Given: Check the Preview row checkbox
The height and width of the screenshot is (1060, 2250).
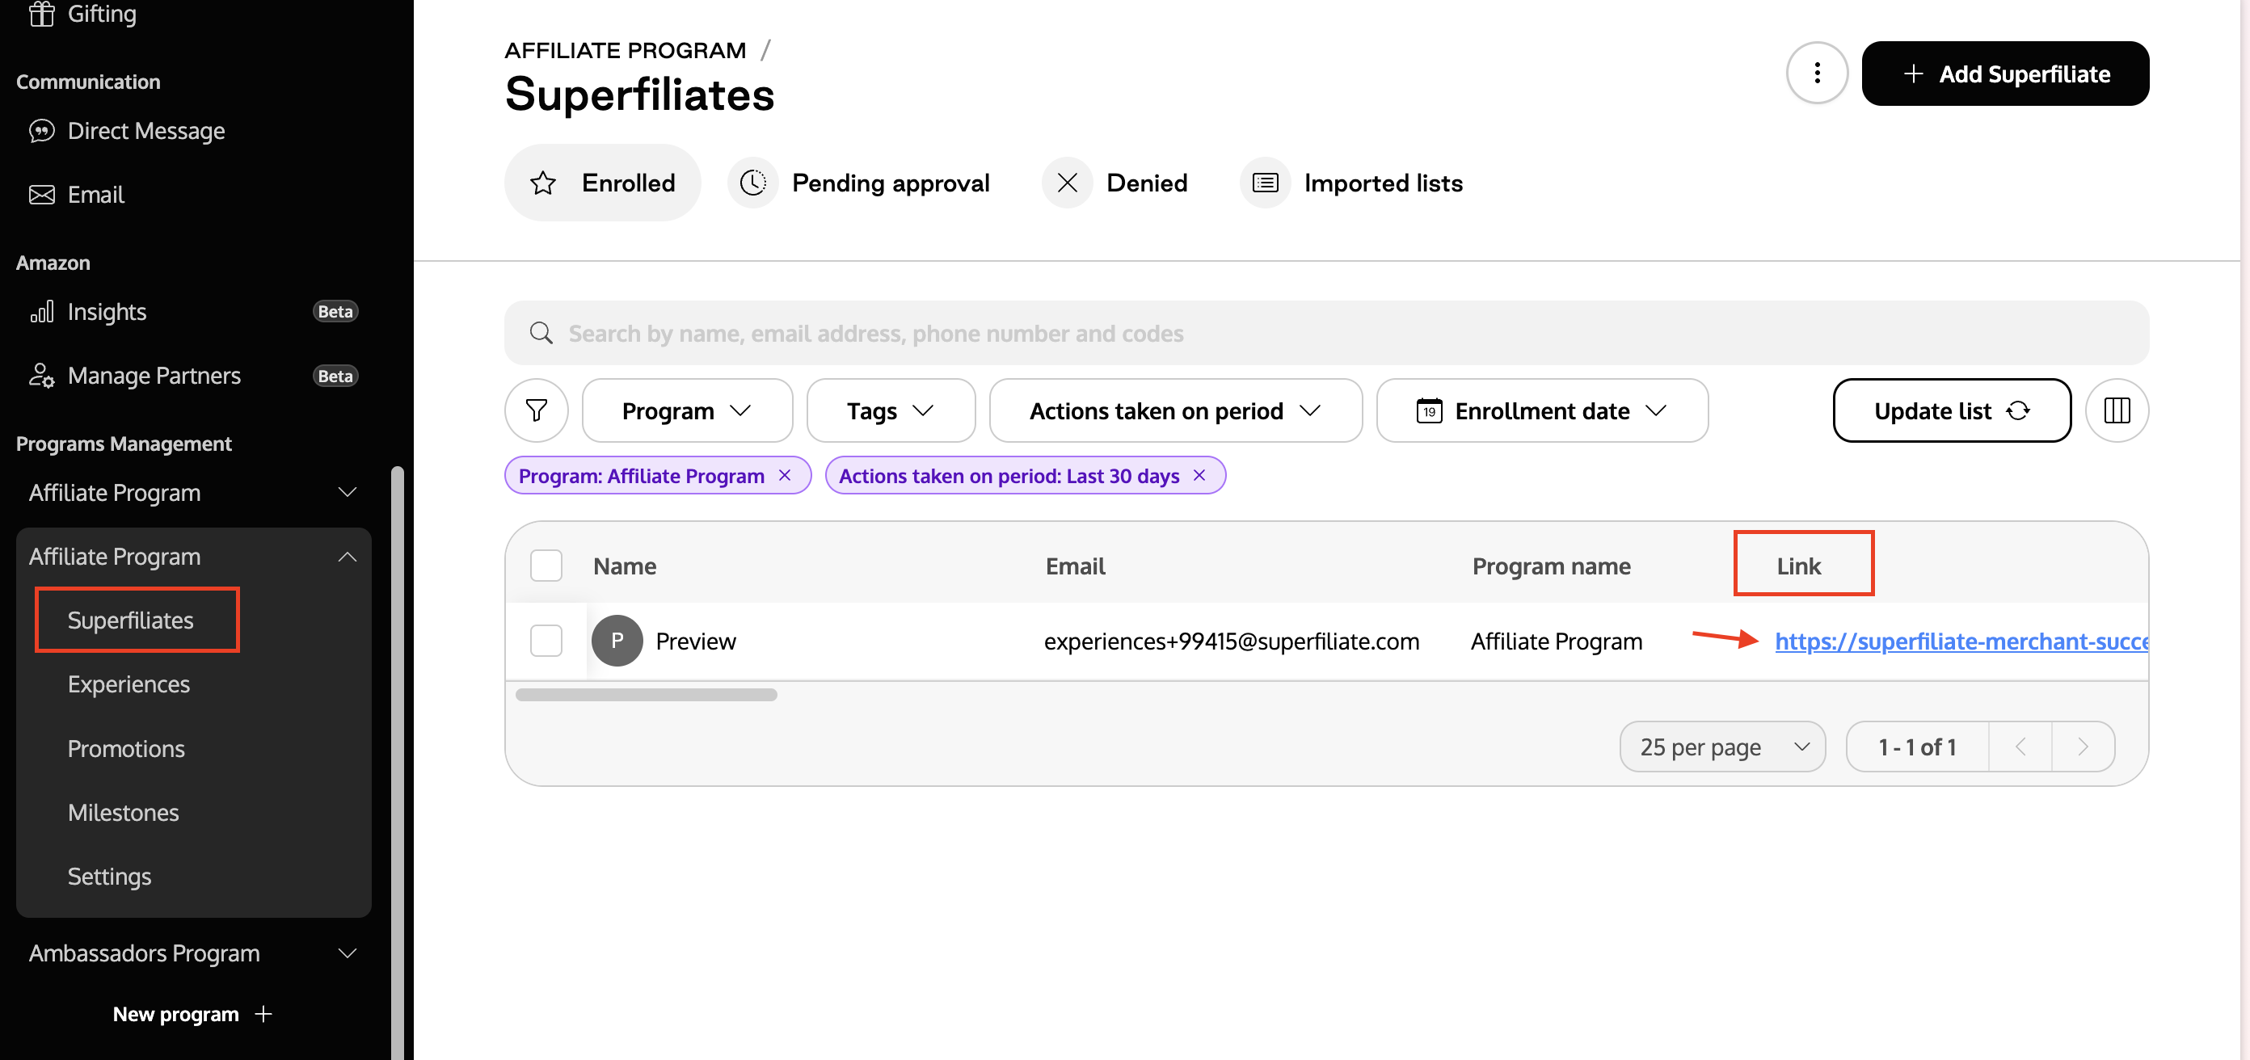Looking at the screenshot, I should pyautogui.click(x=546, y=641).
